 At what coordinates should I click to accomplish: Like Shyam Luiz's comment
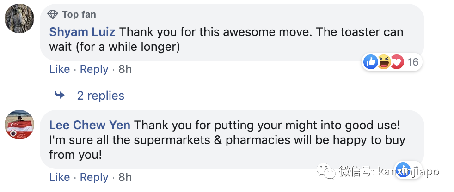click(x=60, y=69)
